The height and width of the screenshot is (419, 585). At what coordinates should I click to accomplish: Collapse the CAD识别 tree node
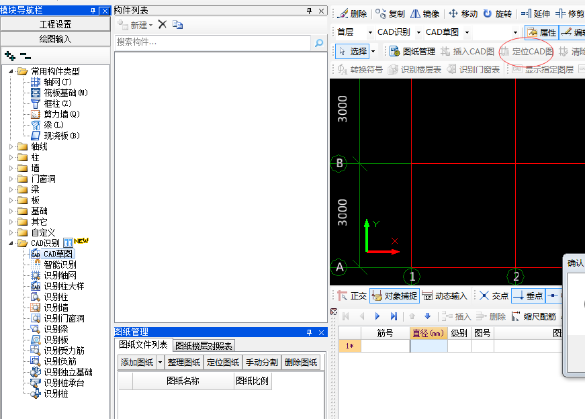(11, 243)
